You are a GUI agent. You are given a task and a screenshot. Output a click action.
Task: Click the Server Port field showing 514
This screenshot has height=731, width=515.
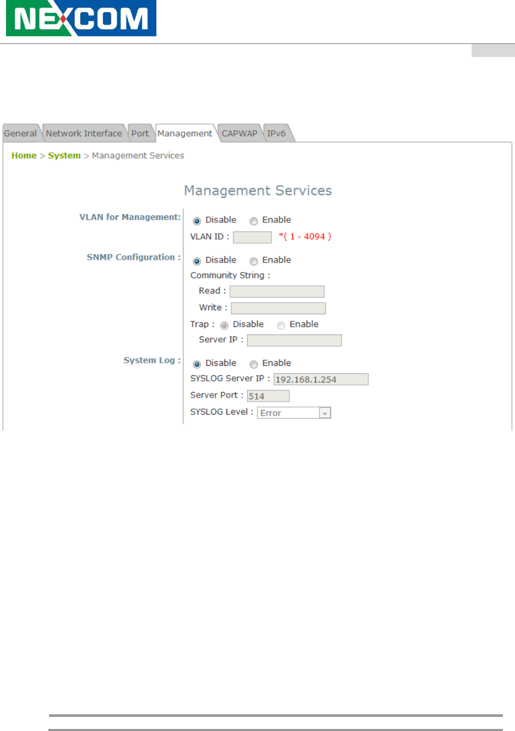(268, 396)
